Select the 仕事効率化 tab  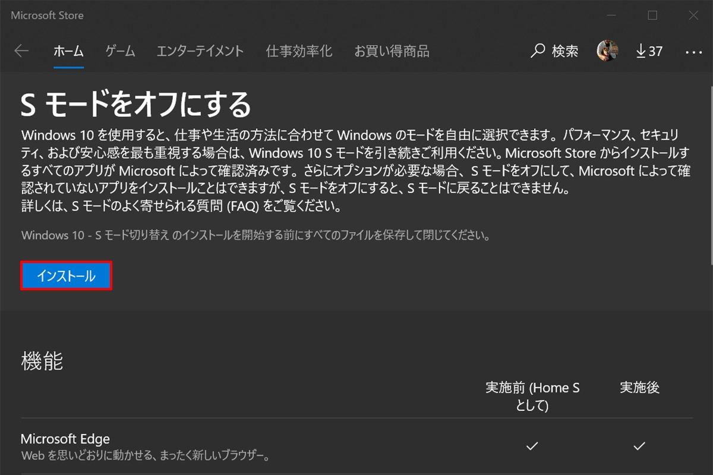(x=299, y=51)
